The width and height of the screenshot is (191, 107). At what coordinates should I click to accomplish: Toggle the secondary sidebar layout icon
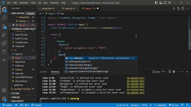[165, 3]
